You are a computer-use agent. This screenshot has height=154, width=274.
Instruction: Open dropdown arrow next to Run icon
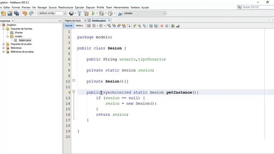pyautogui.click(x=97, y=13)
